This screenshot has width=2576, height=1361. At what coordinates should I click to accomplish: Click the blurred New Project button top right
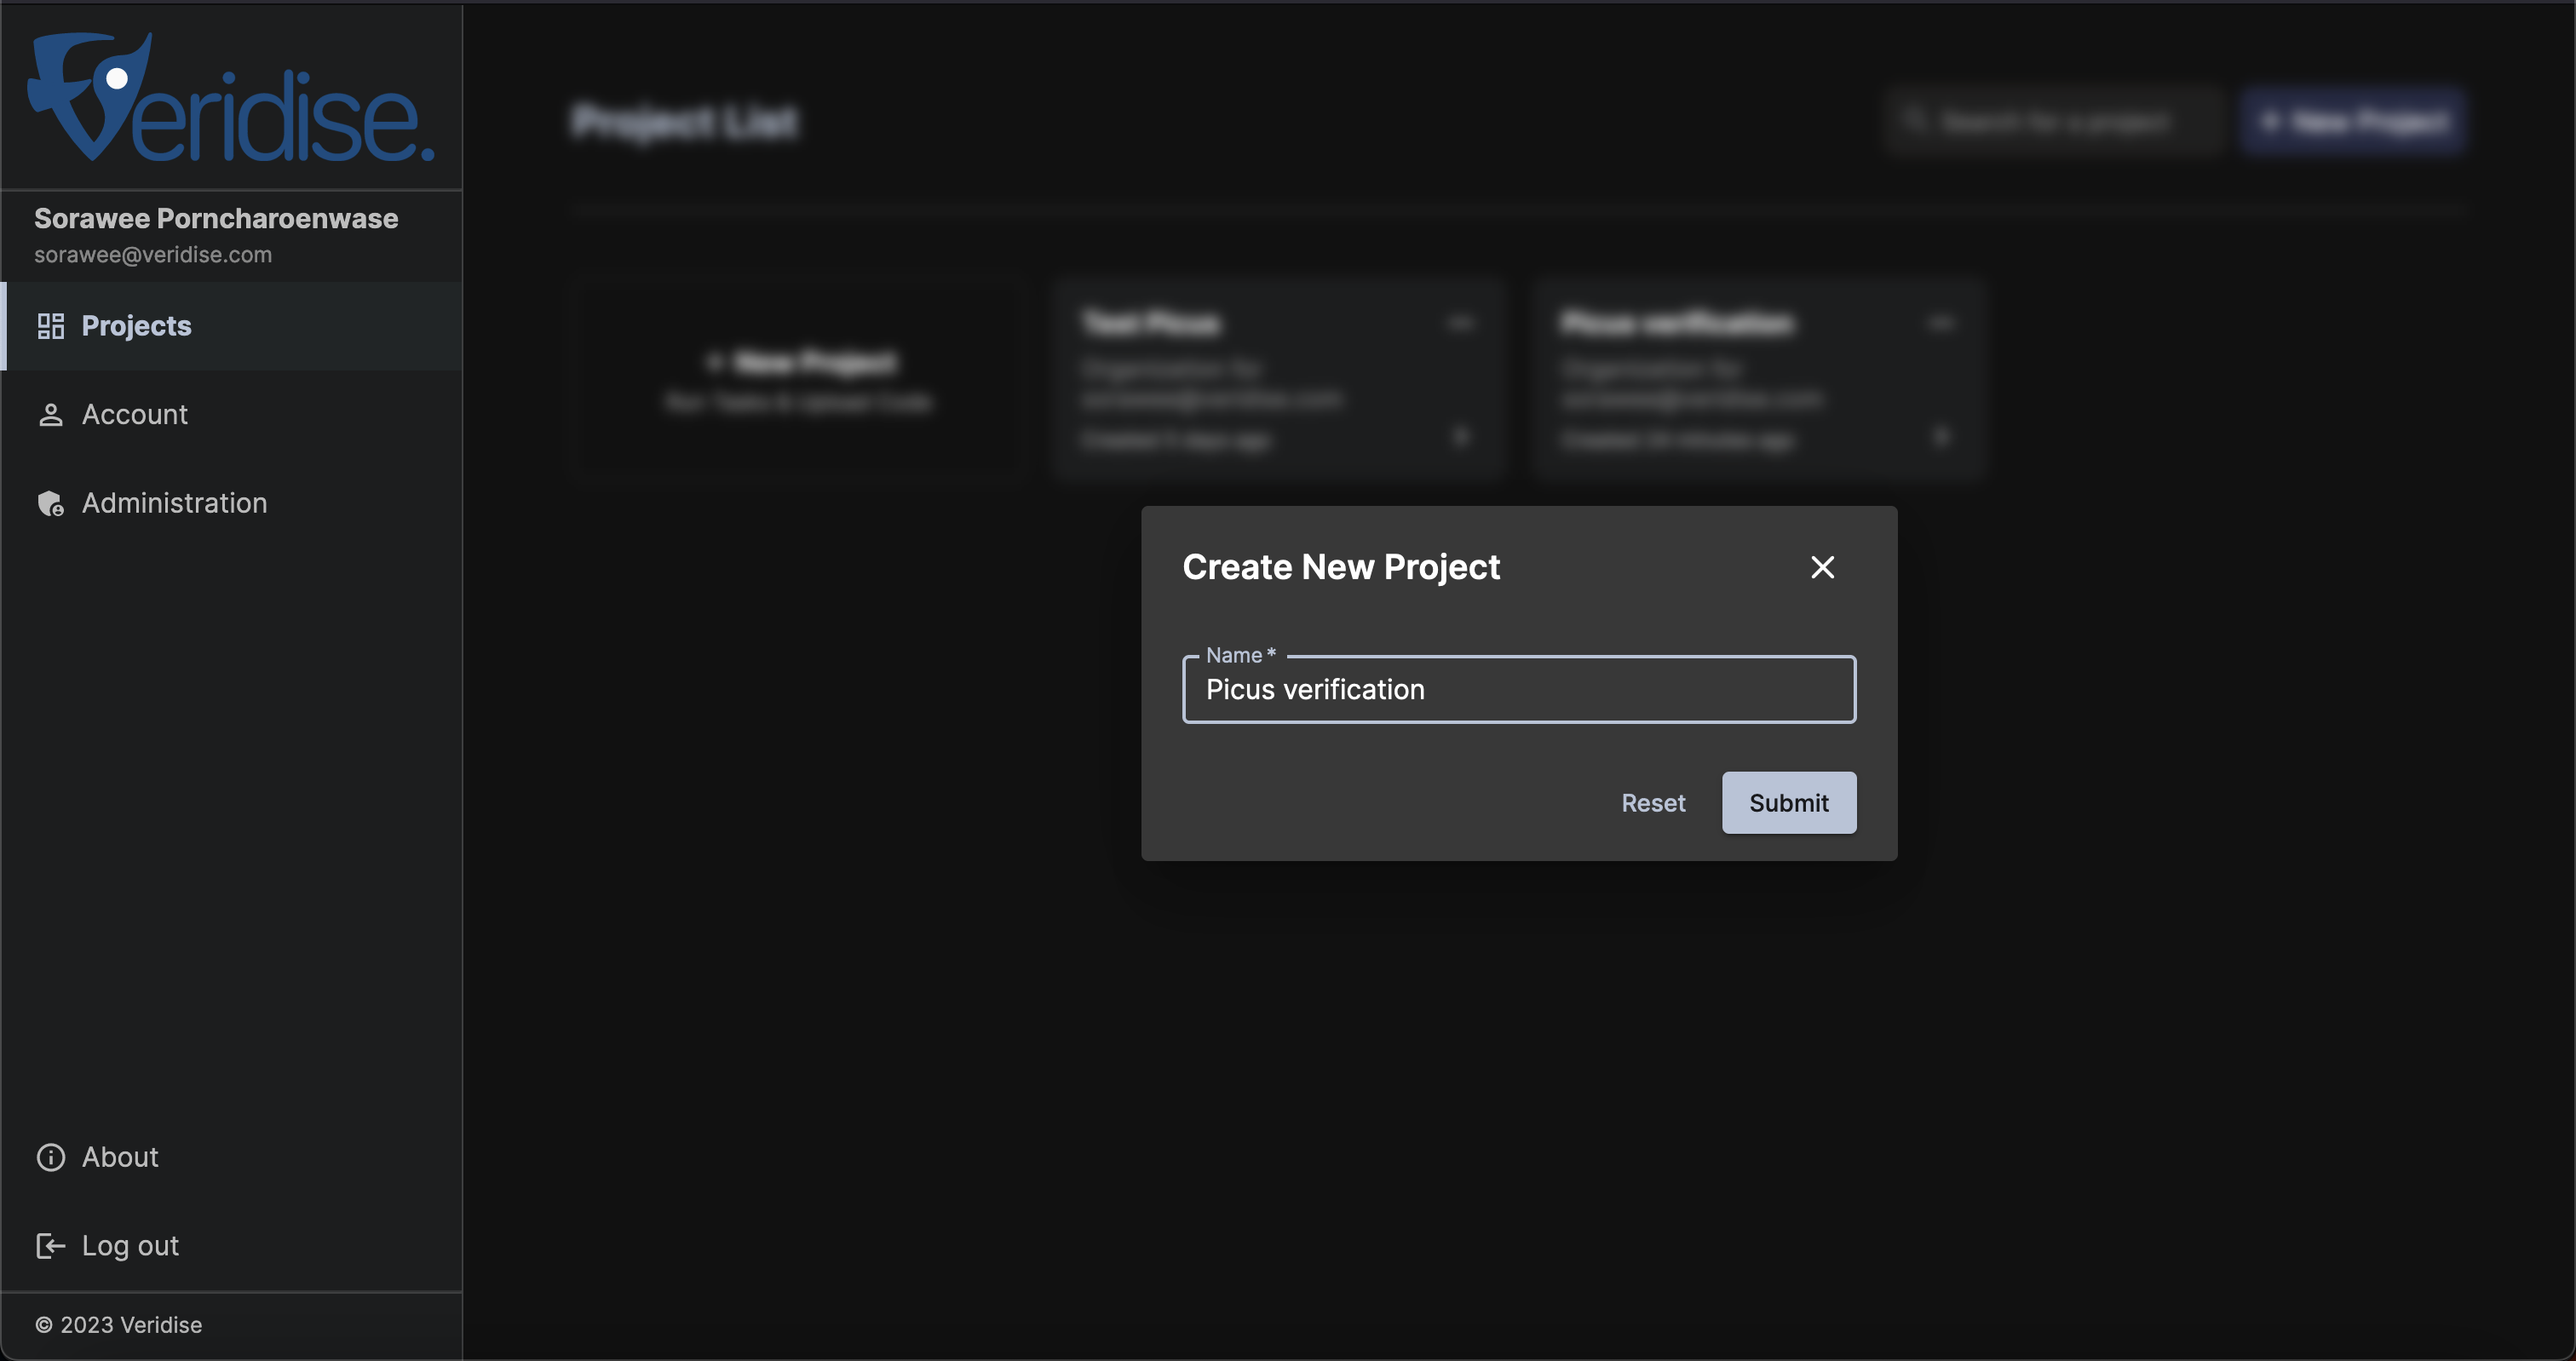tap(2353, 121)
